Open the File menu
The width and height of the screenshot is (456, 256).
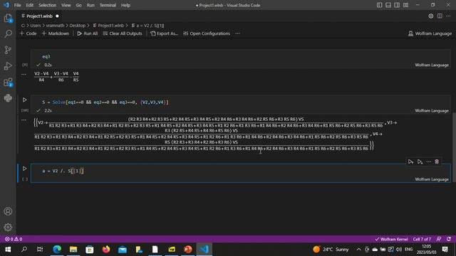17,5
